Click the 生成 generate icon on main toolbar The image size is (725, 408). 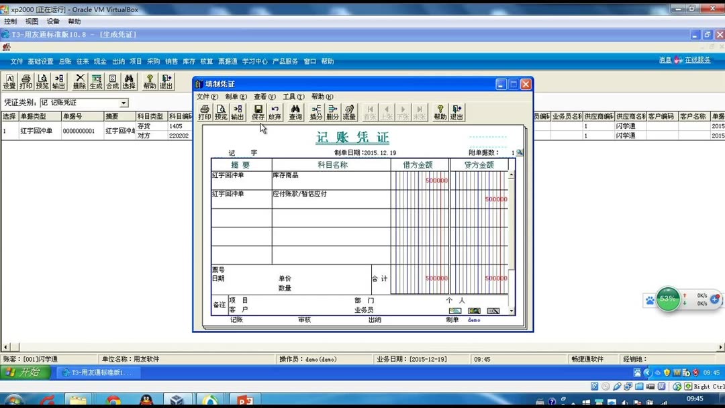(95, 81)
